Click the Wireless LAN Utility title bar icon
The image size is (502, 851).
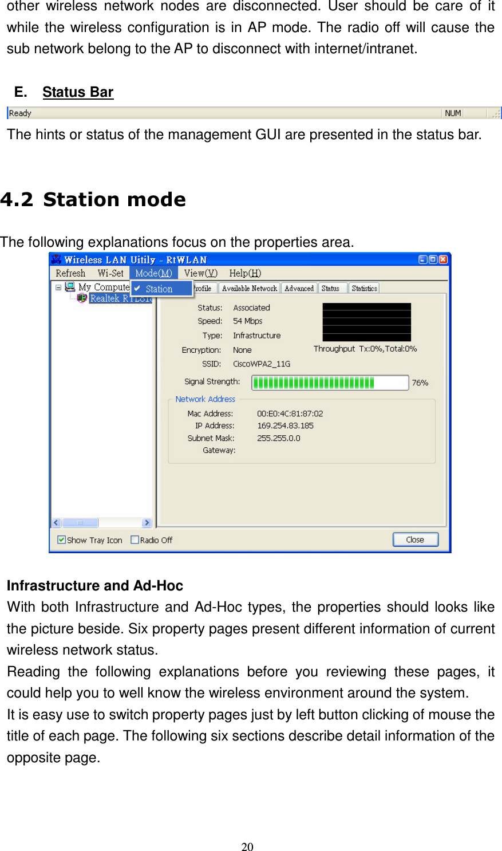(56, 259)
